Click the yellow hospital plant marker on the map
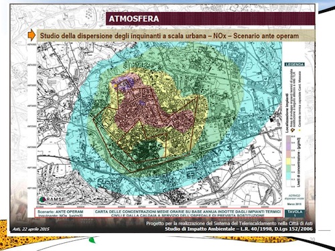This screenshot has width=335, height=251. click(x=115, y=85)
